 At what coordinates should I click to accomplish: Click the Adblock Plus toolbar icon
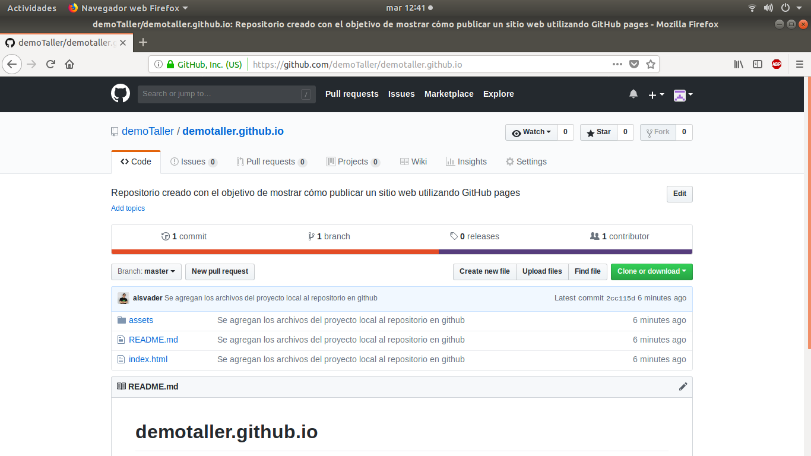(x=776, y=64)
